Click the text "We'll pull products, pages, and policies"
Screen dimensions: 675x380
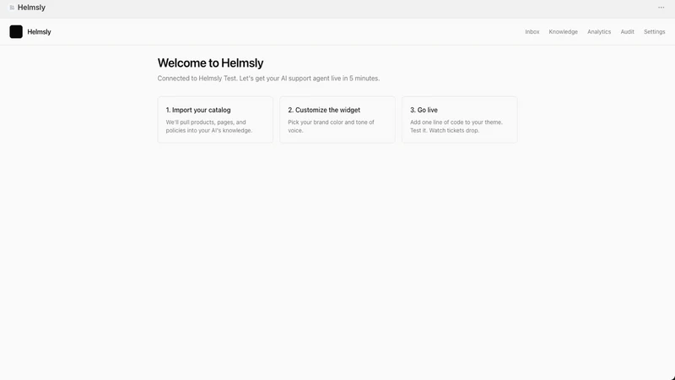pyautogui.click(x=208, y=126)
